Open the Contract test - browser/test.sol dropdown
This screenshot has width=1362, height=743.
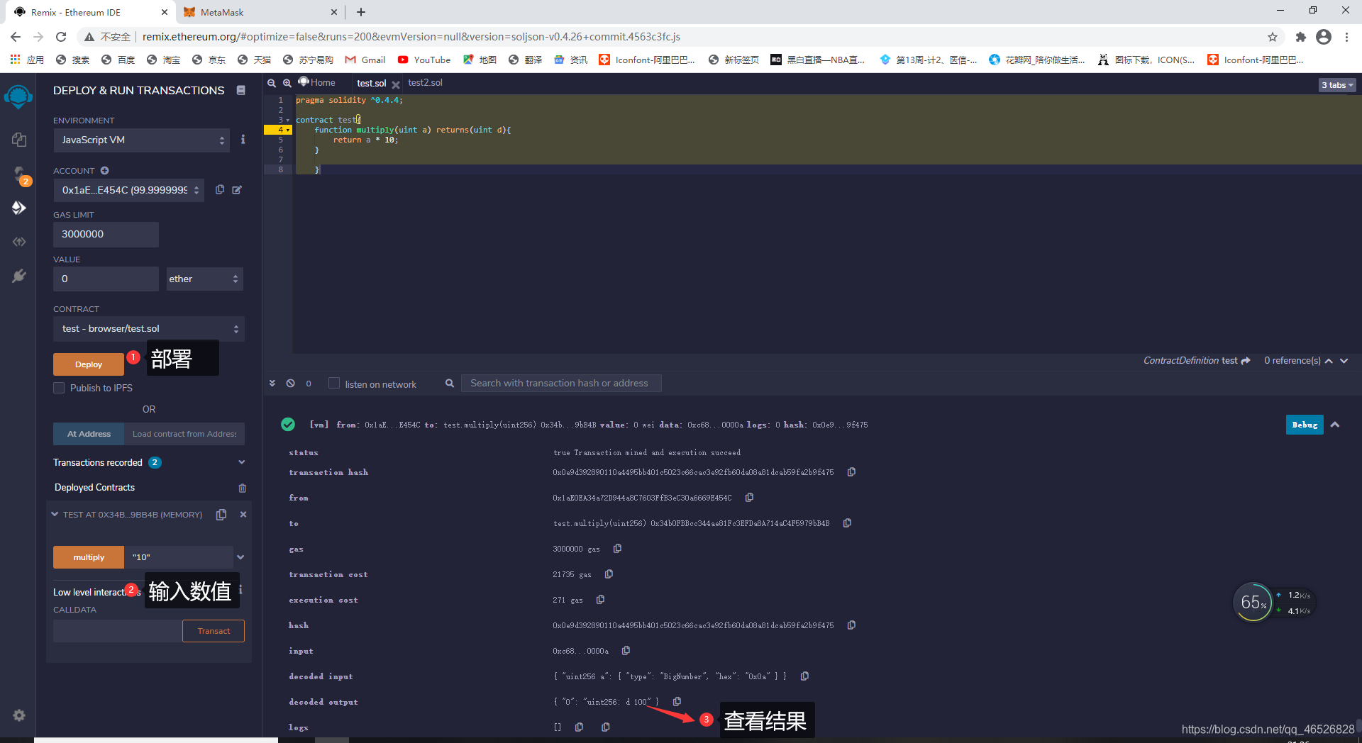(149, 329)
